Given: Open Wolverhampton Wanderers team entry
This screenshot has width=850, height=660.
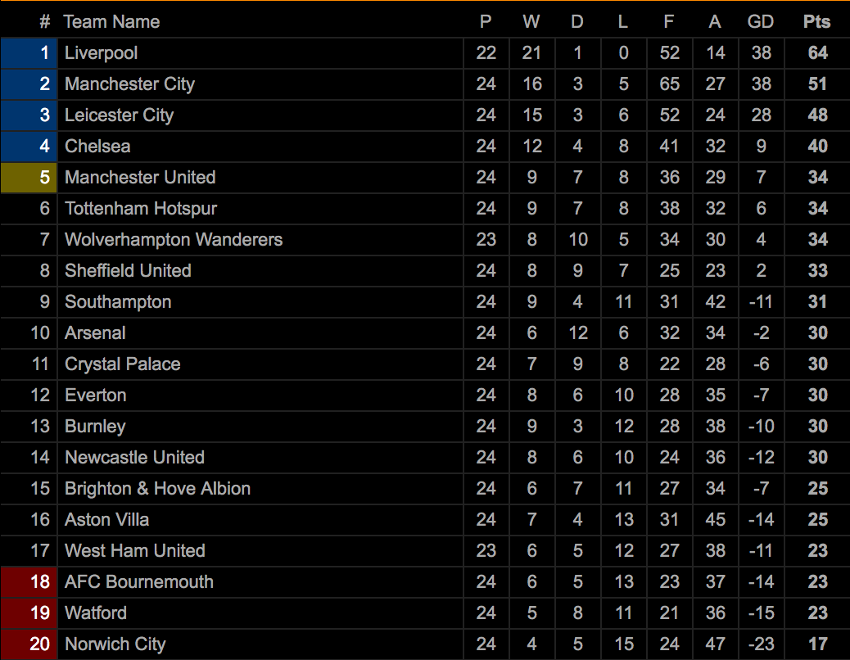Looking at the screenshot, I should click(x=174, y=239).
